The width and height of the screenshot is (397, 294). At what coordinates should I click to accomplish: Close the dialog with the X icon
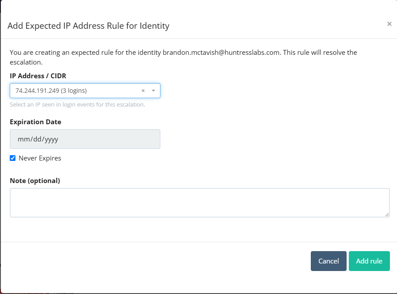pos(389,24)
